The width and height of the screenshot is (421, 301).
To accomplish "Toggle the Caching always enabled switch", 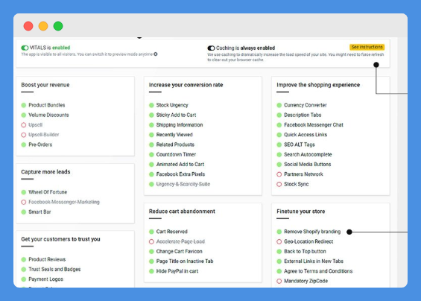I will point(211,48).
